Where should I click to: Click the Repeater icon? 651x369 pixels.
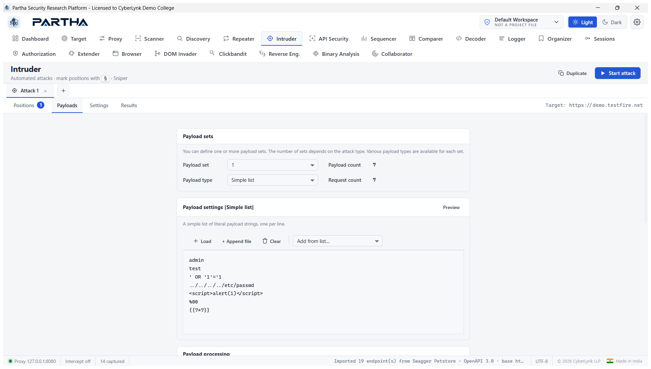pos(226,39)
